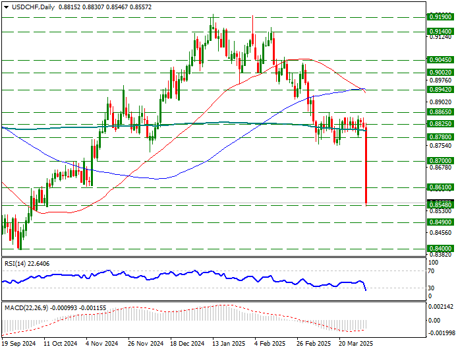This screenshot has width=456, height=351.
Task: Click the latest long red candlestick
Action: pyautogui.click(x=366, y=165)
